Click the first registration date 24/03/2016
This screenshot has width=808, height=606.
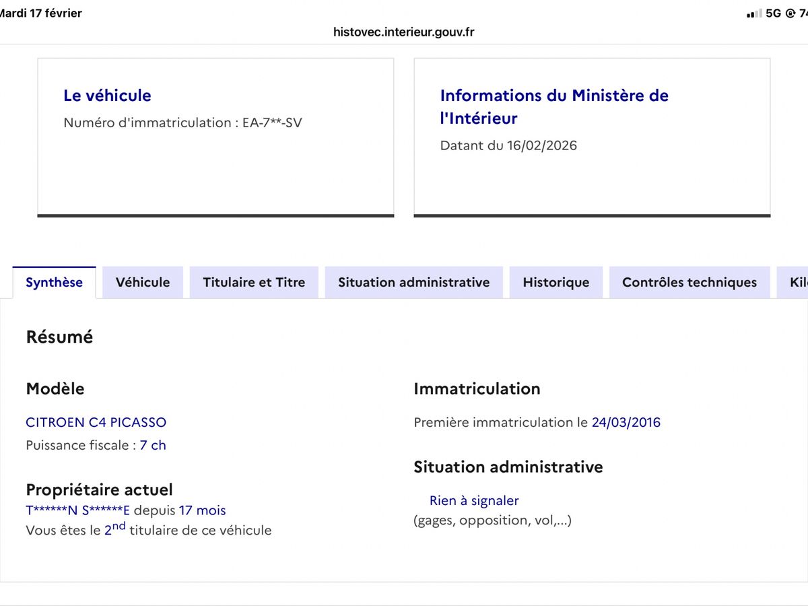pyautogui.click(x=626, y=422)
